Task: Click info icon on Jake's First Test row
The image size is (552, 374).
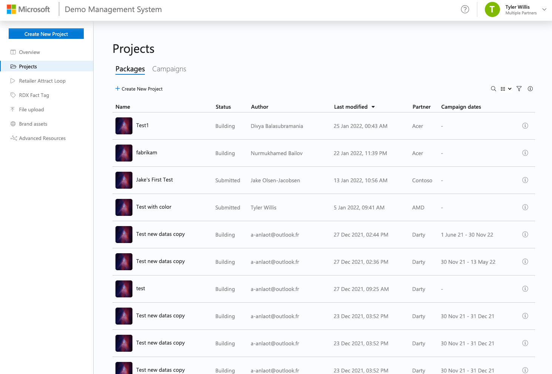Action: click(x=525, y=180)
